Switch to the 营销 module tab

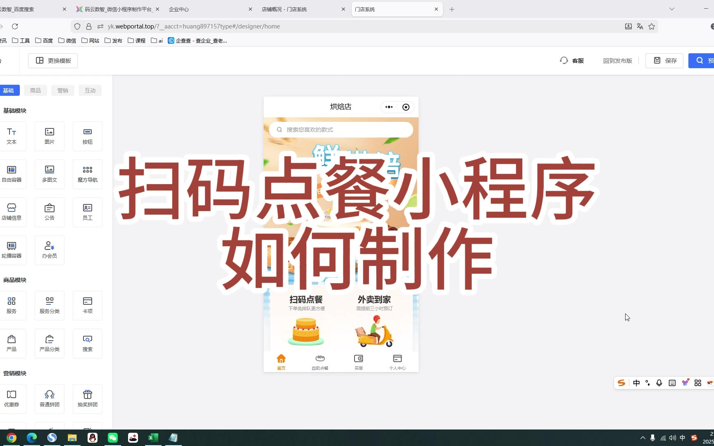tap(63, 90)
